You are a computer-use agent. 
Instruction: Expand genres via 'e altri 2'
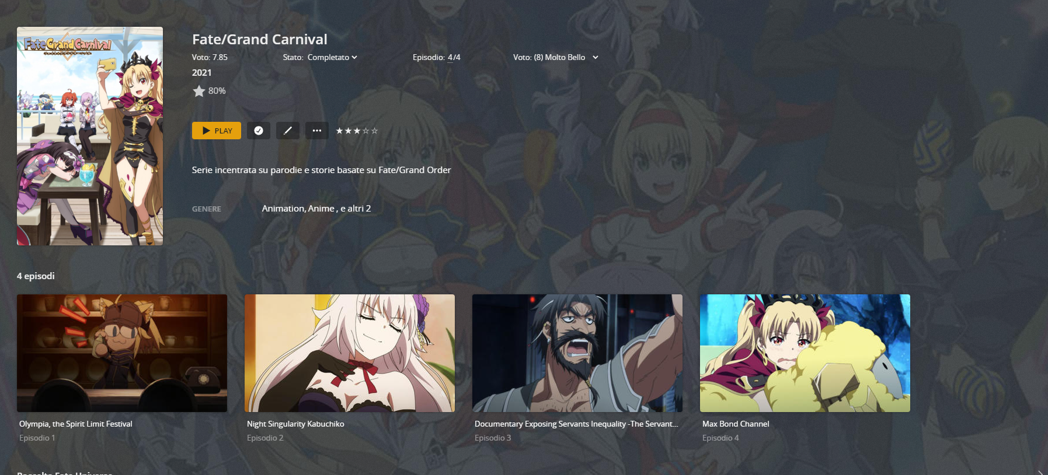pyautogui.click(x=356, y=208)
